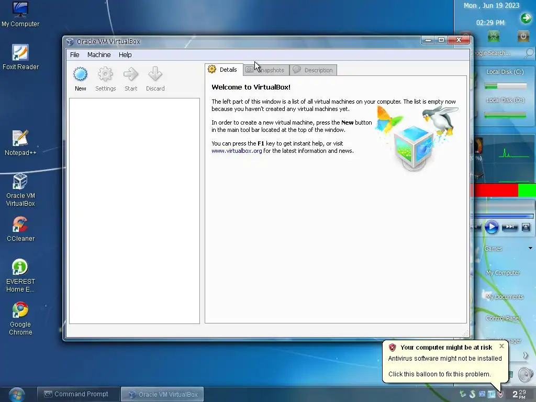Open My Computer from the sidebar links
This screenshot has height=402, width=536.
tap(502, 273)
